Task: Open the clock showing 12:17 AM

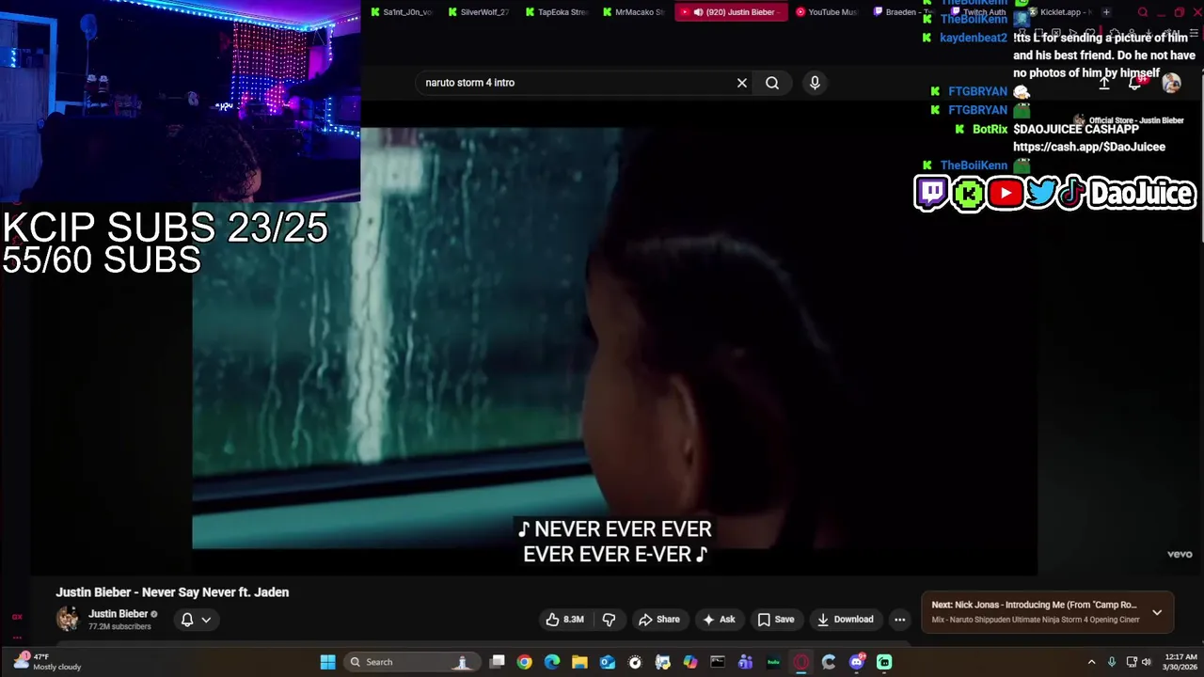Action: [1180, 662]
